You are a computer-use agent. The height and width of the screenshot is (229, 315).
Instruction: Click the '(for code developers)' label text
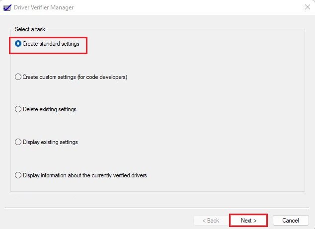[102, 77]
